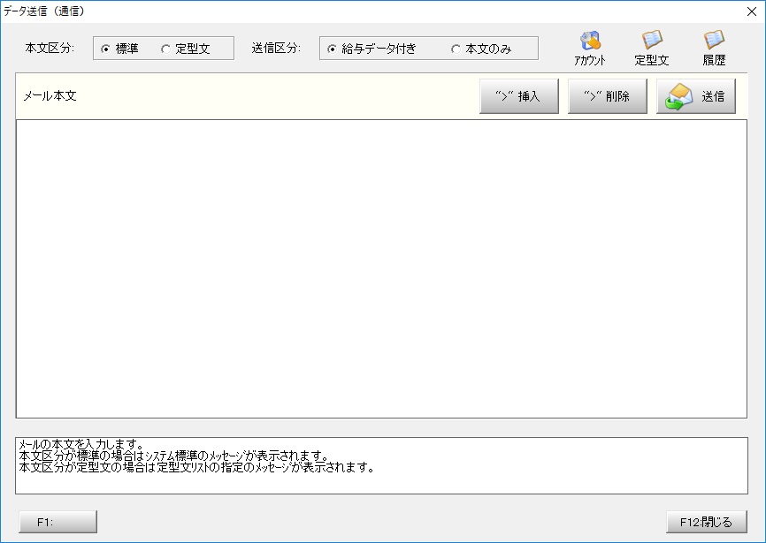The height and width of the screenshot is (543, 766).
Task: Click the メール本文 label
Action: pos(50,96)
